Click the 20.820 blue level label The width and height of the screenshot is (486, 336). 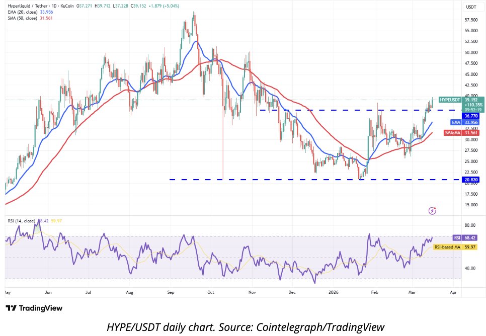(471, 180)
